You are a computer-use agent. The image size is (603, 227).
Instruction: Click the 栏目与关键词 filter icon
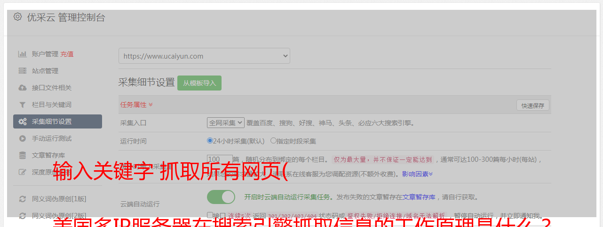[22, 105]
